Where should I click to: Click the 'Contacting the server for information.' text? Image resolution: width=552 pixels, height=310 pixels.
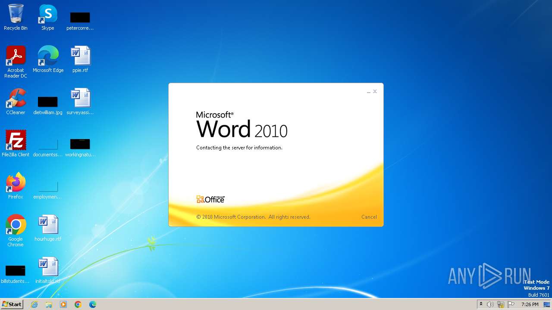(239, 148)
